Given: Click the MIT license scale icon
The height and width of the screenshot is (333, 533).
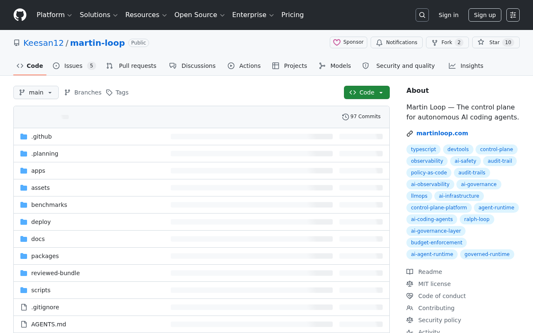Looking at the screenshot, I should 410,284.
